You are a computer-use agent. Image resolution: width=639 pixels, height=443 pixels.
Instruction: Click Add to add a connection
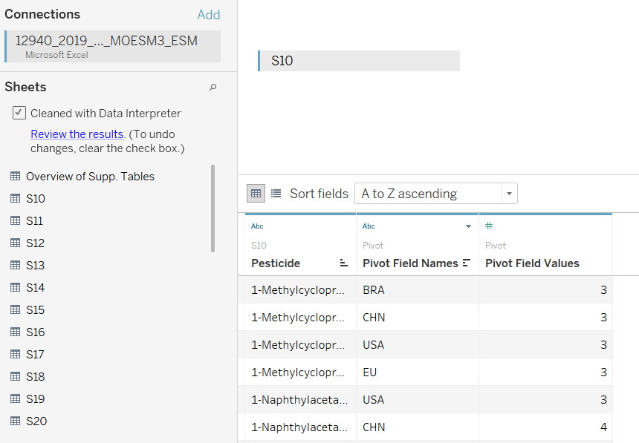click(209, 15)
